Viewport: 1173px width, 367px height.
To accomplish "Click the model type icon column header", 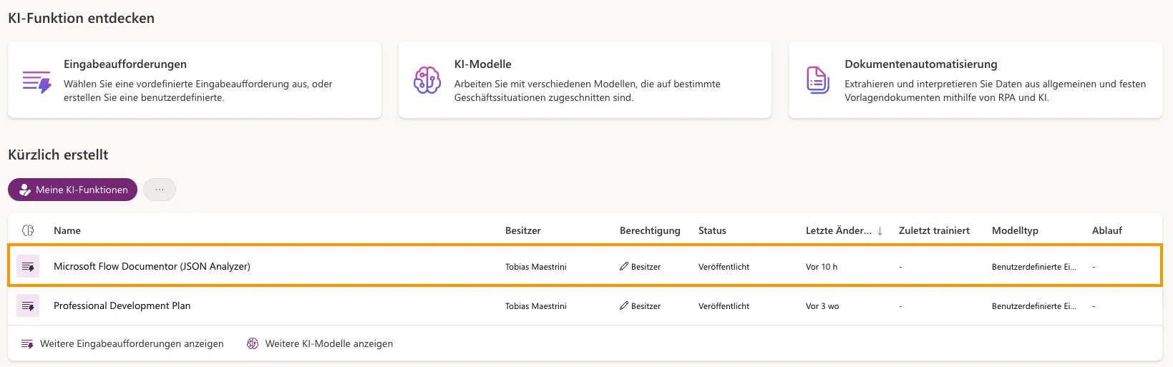I will 28,230.
